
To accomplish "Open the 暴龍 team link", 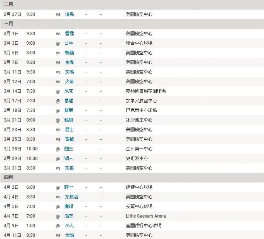I will pos(69,101).
